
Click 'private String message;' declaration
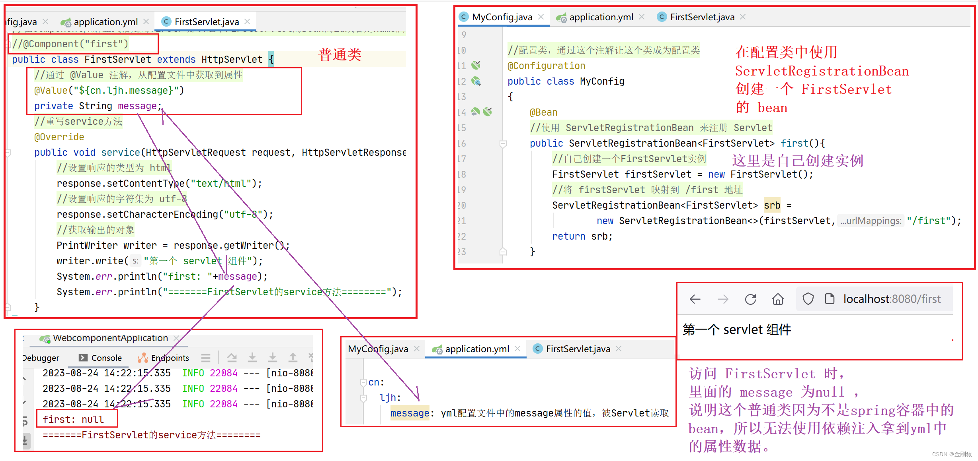(x=98, y=106)
